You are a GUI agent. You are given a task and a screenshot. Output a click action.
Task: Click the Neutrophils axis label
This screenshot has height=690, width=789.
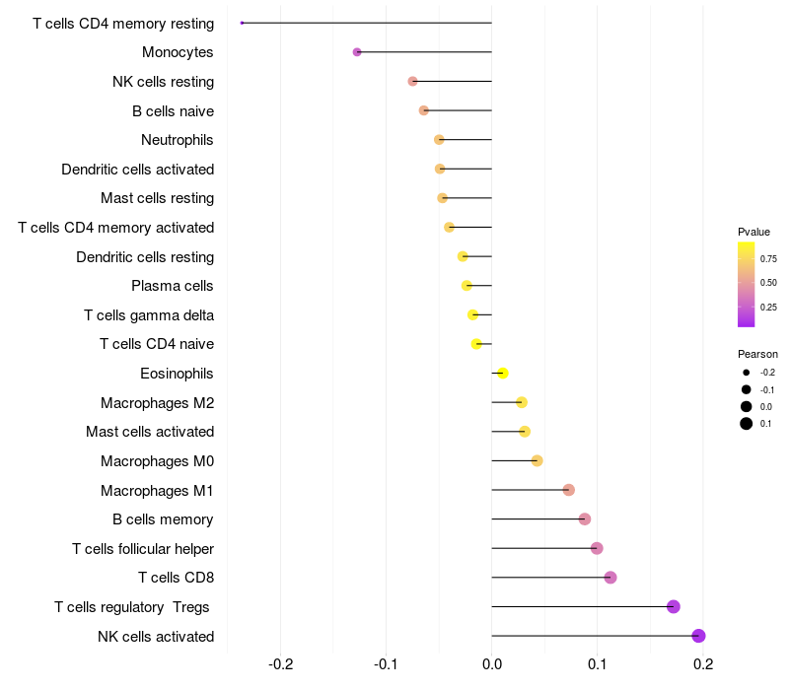coord(178,140)
